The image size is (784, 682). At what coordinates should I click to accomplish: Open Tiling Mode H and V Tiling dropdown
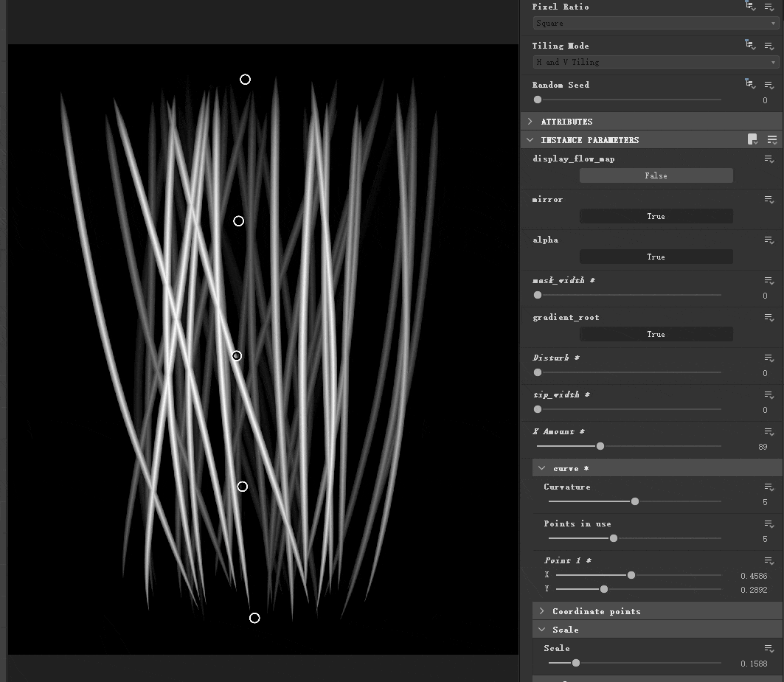656,62
